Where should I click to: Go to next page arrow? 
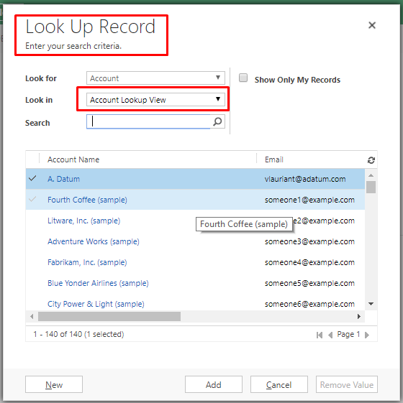point(367,335)
